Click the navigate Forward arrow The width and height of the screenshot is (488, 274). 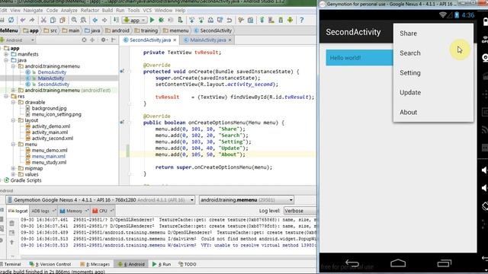coord(104,21)
